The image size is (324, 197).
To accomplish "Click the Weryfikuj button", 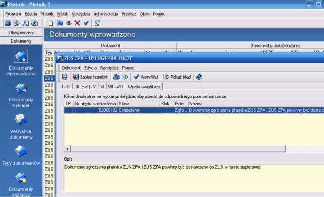I will 146,77.
